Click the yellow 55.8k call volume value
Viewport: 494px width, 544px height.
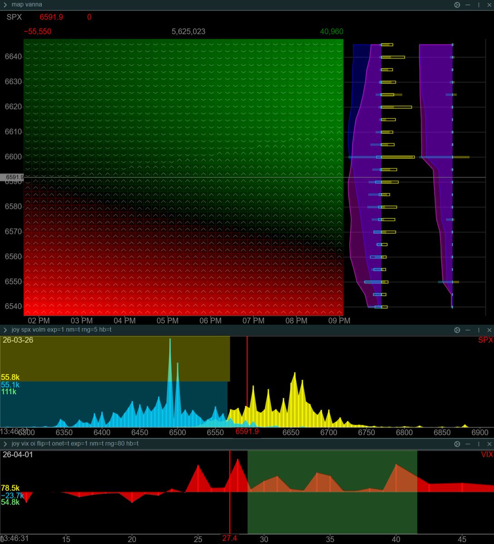(x=10, y=377)
